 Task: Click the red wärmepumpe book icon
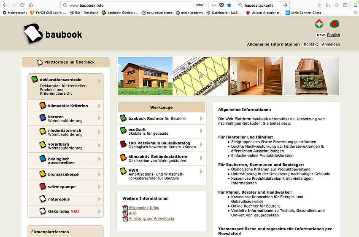(43, 186)
